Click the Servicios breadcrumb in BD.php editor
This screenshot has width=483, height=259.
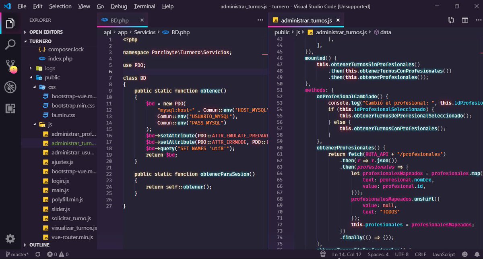point(144,32)
